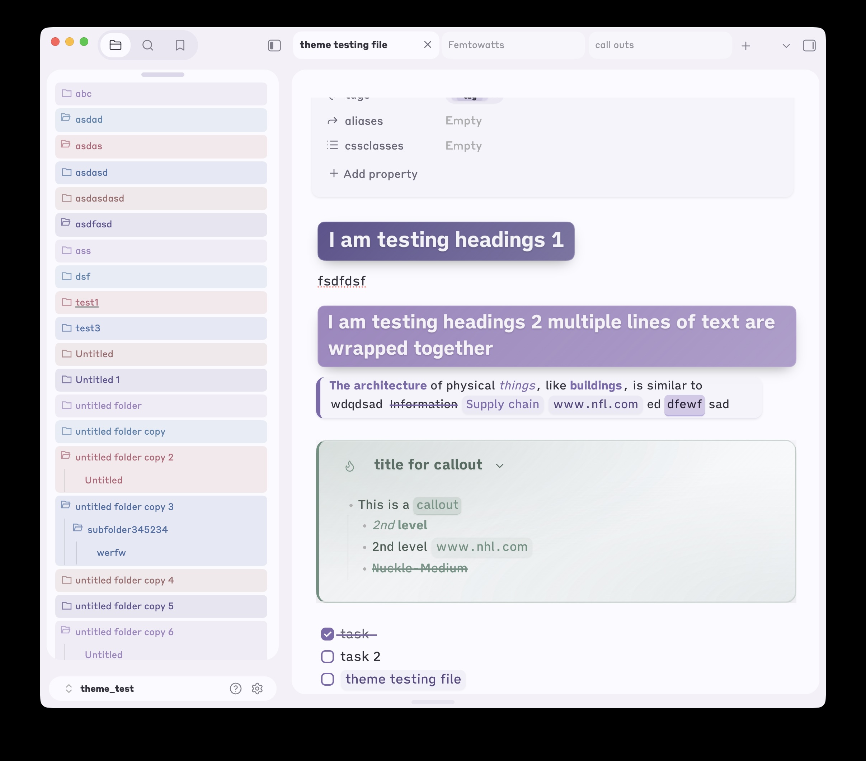Click the callout inline code in callout
The width and height of the screenshot is (866, 761).
tap(437, 505)
